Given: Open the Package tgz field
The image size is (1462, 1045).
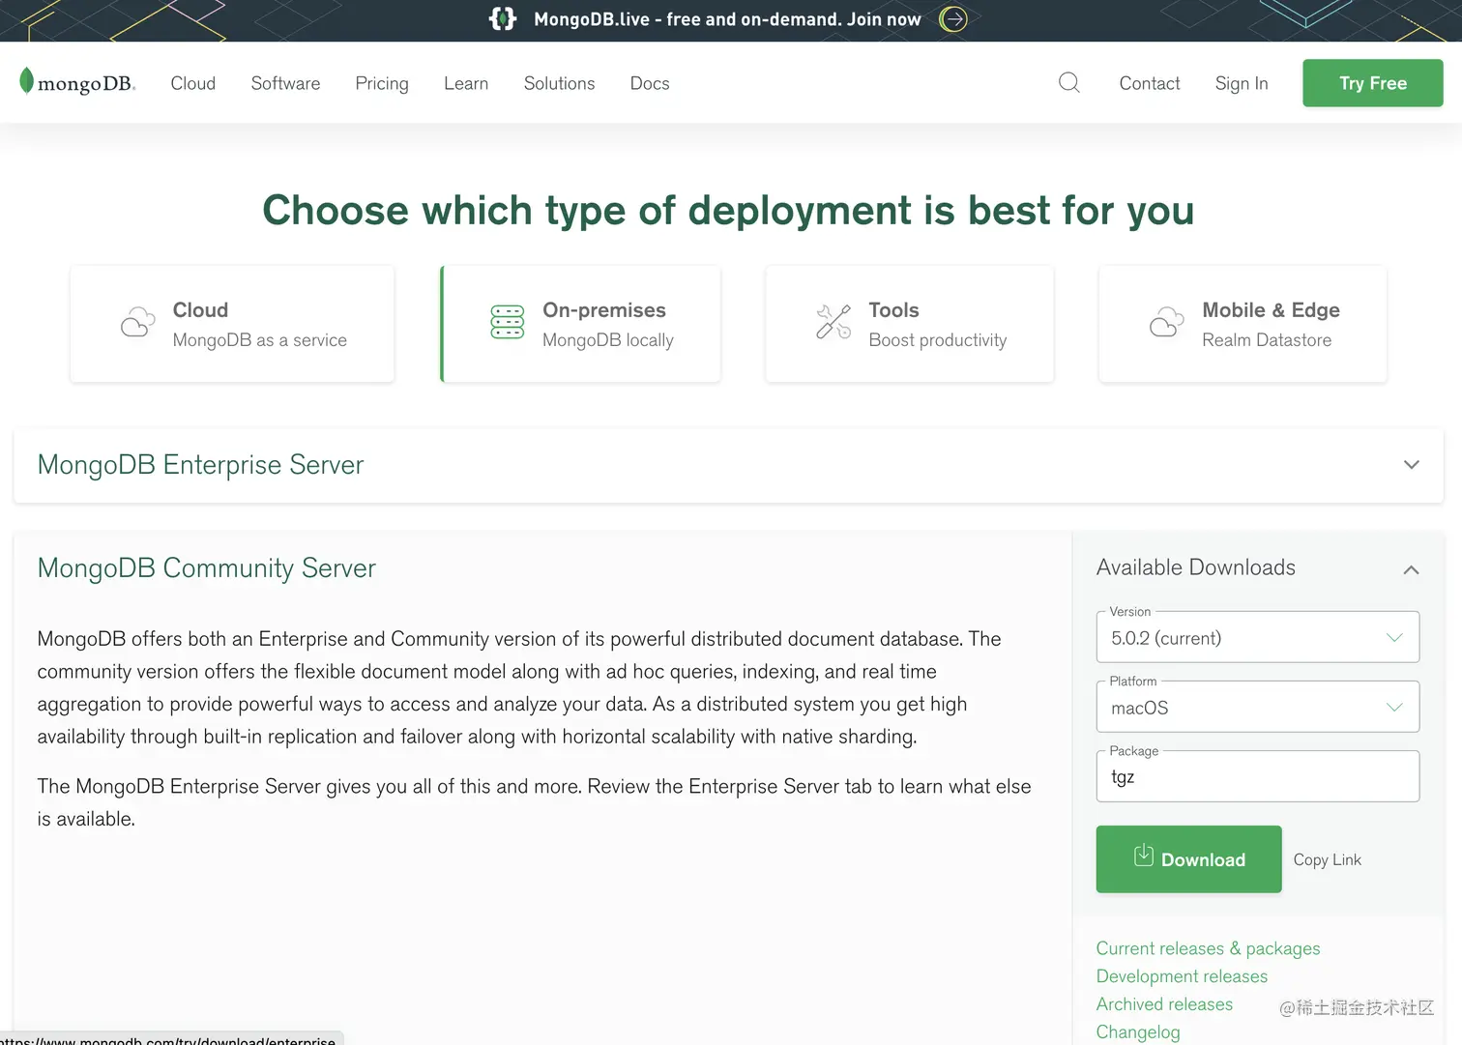Looking at the screenshot, I should (1258, 776).
